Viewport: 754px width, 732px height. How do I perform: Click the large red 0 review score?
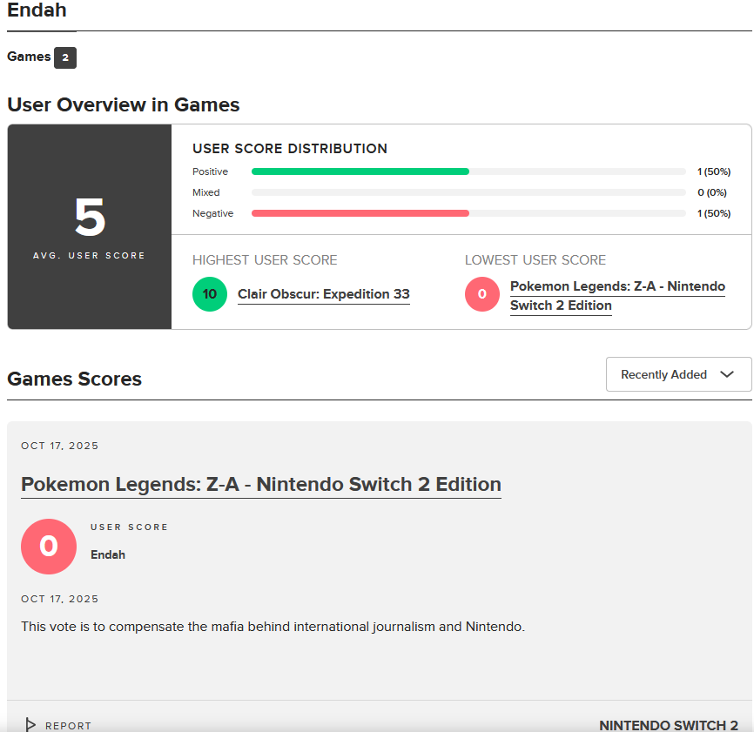tap(49, 547)
